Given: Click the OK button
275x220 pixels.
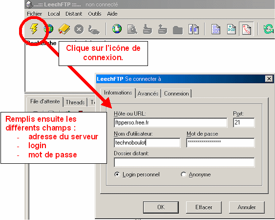Looking at the screenshot, I should 161,207.
